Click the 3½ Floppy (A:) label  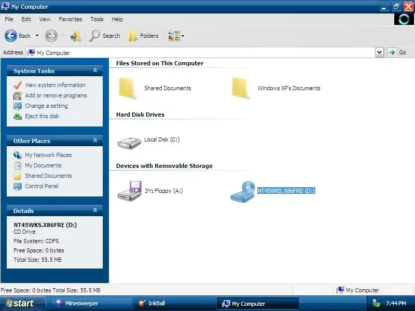[x=163, y=191]
